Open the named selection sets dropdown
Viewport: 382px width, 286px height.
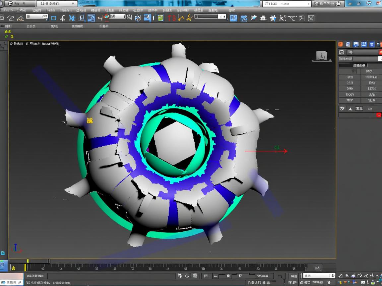coord(210,17)
